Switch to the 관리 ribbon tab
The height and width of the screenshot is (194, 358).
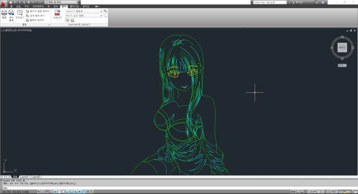(x=56, y=6)
